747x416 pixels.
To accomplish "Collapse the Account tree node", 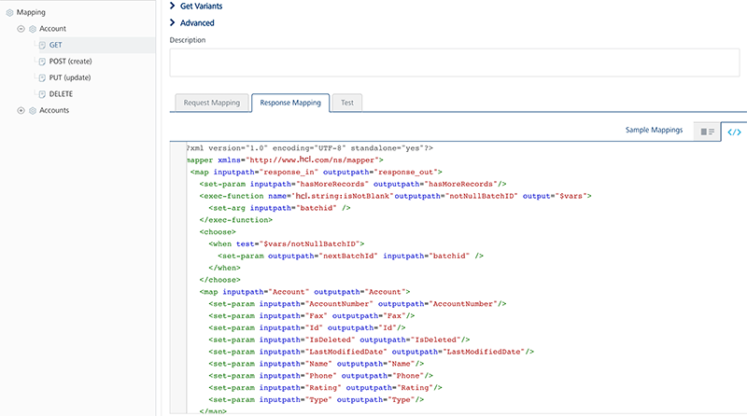I will coord(21,29).
